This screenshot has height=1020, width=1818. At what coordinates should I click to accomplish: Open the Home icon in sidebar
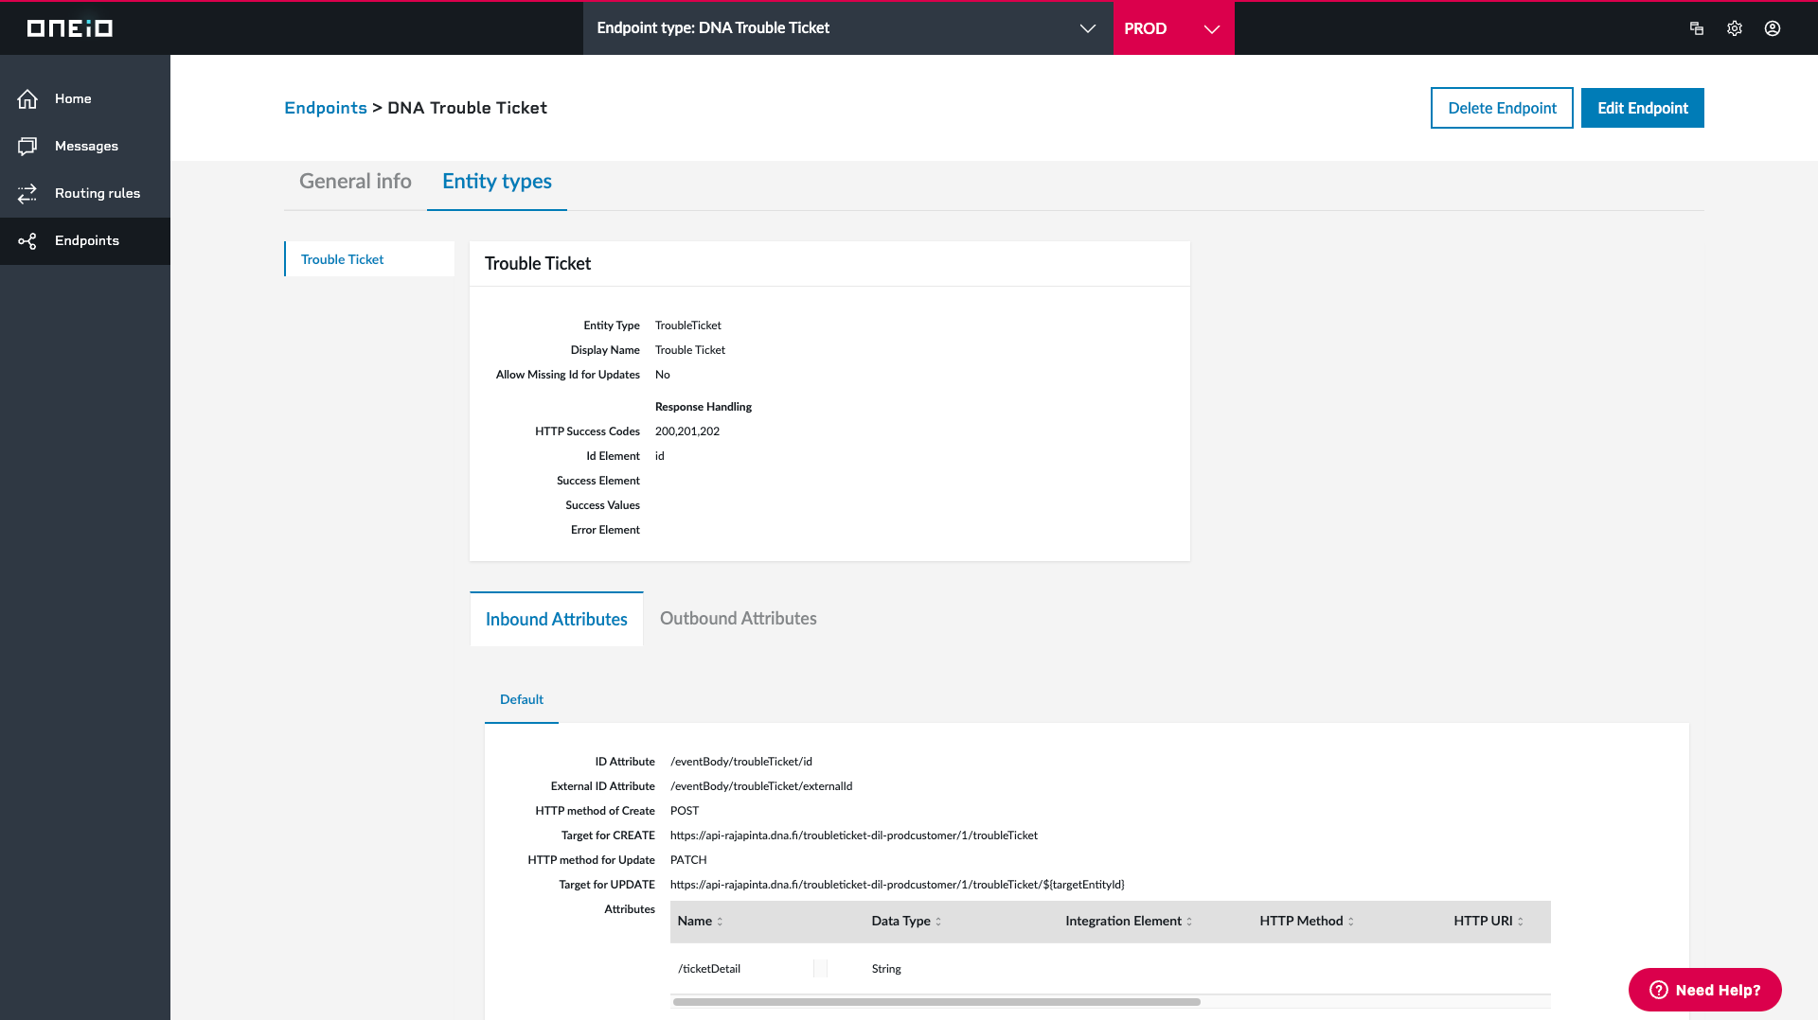tap(27, 98)
